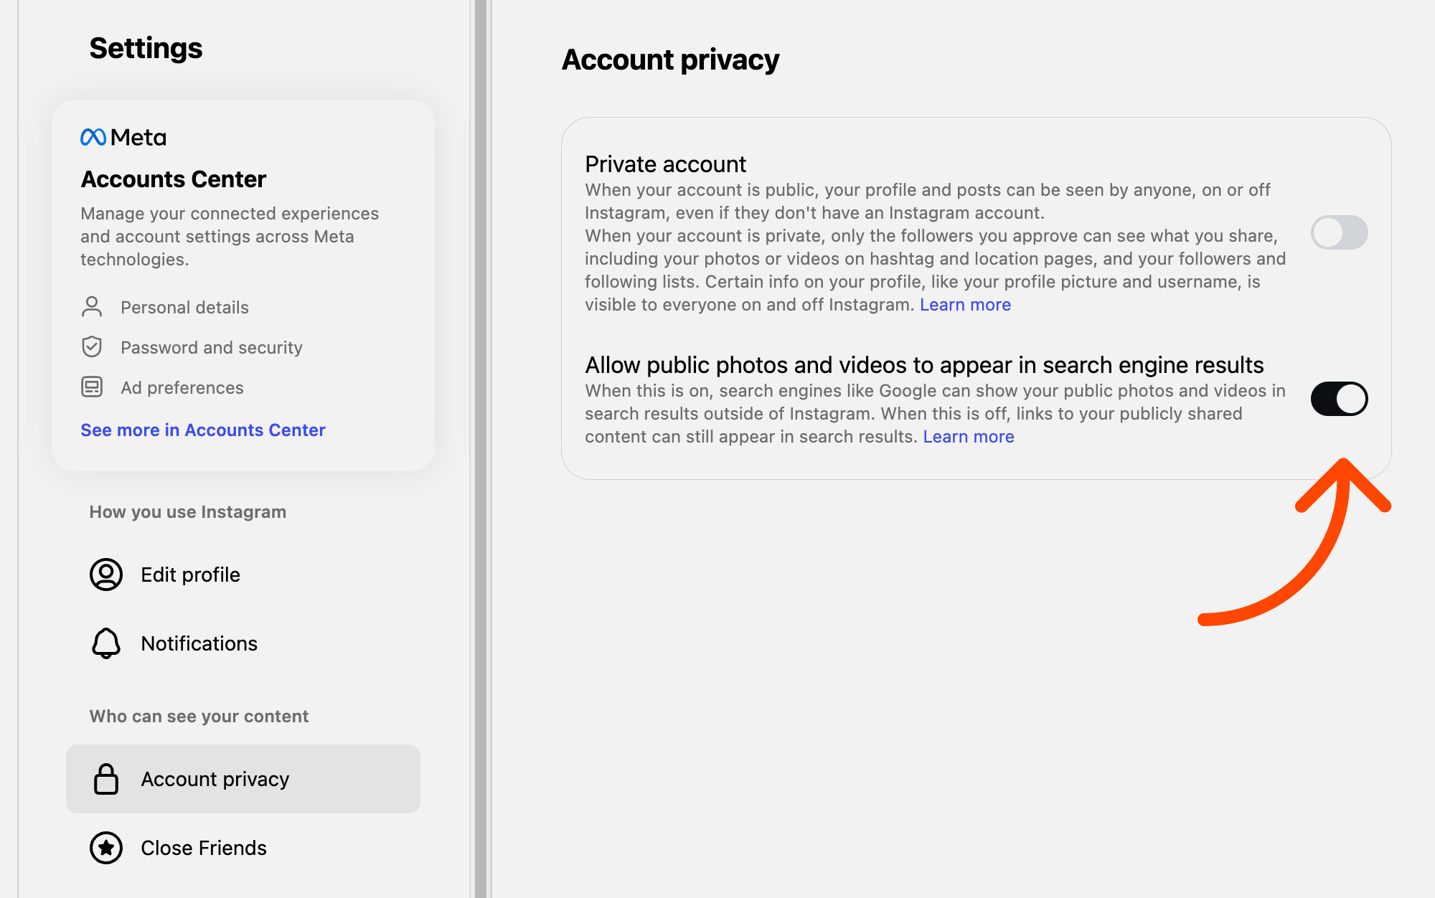
Task: Open Close Friends settings
Action: tap(243, 848)
